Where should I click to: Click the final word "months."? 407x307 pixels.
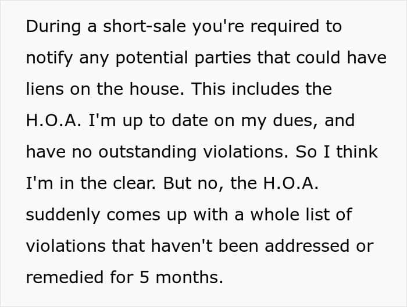[x=189, y=277]
